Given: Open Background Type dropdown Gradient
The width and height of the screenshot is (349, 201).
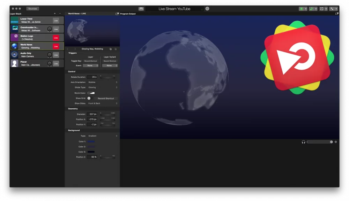Looking at the screenshot, I should click(102, 136).
